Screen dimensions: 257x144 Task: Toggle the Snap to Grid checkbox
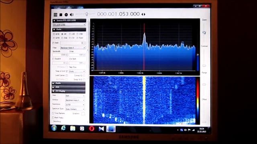coord(67,71)
